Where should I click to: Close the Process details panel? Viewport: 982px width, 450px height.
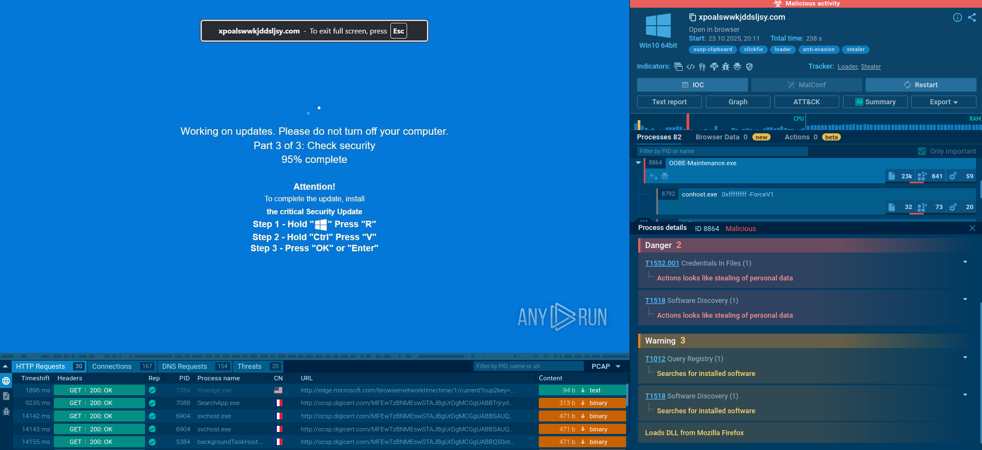pos(972,228)
